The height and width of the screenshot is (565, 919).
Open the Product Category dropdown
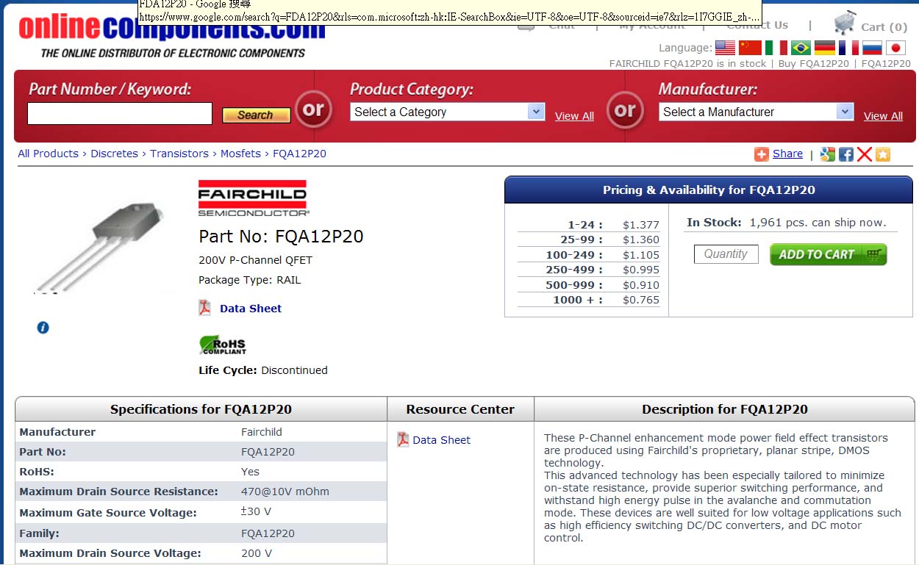pyautogui.click(x=447, y=112)
